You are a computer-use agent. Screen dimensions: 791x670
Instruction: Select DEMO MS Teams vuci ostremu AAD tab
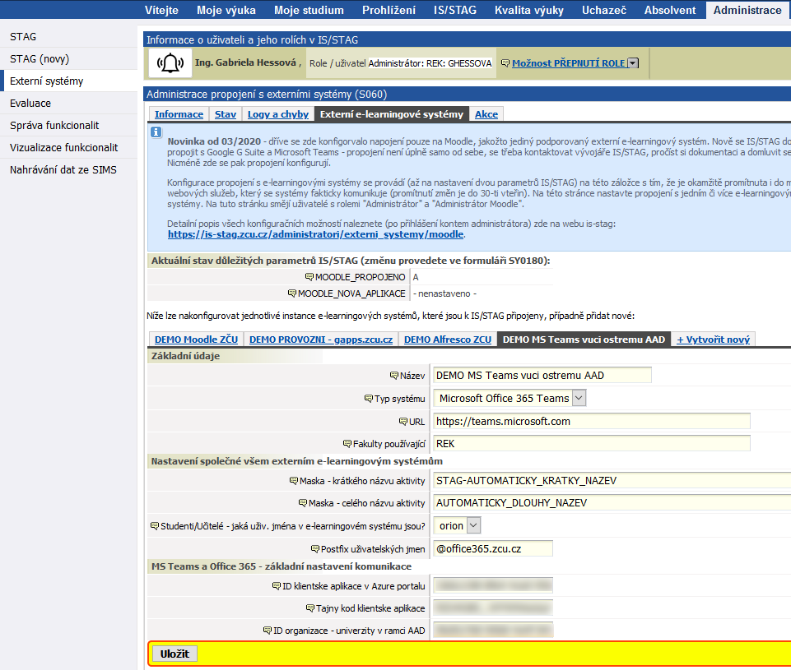pyautogui.click(x=584, y=340)
